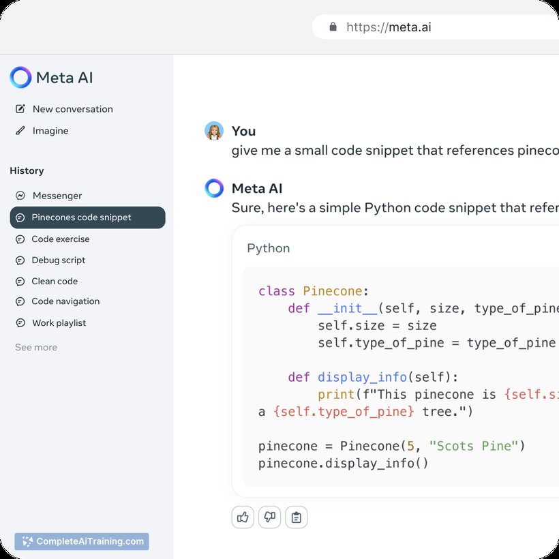This screenshot has width=559, height=559.
Task: Expand history with See more
Action: 36,347
